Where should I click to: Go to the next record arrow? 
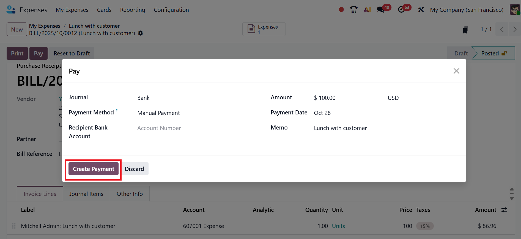[x=515, y=29]
